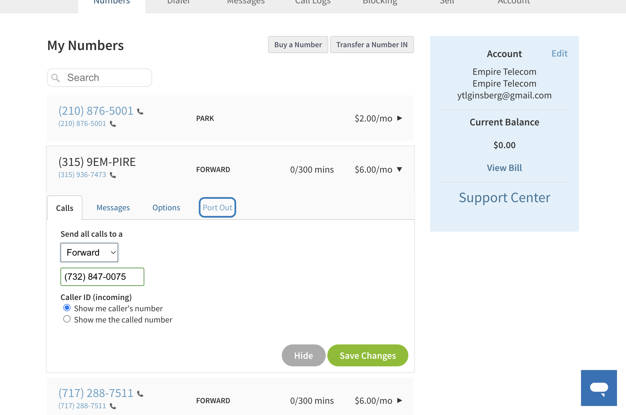Image resolution: width=626 pixels, height=415 pixels.
Task: Click phone icon next to small (717) 288-7511
Action: click(113, 406)
